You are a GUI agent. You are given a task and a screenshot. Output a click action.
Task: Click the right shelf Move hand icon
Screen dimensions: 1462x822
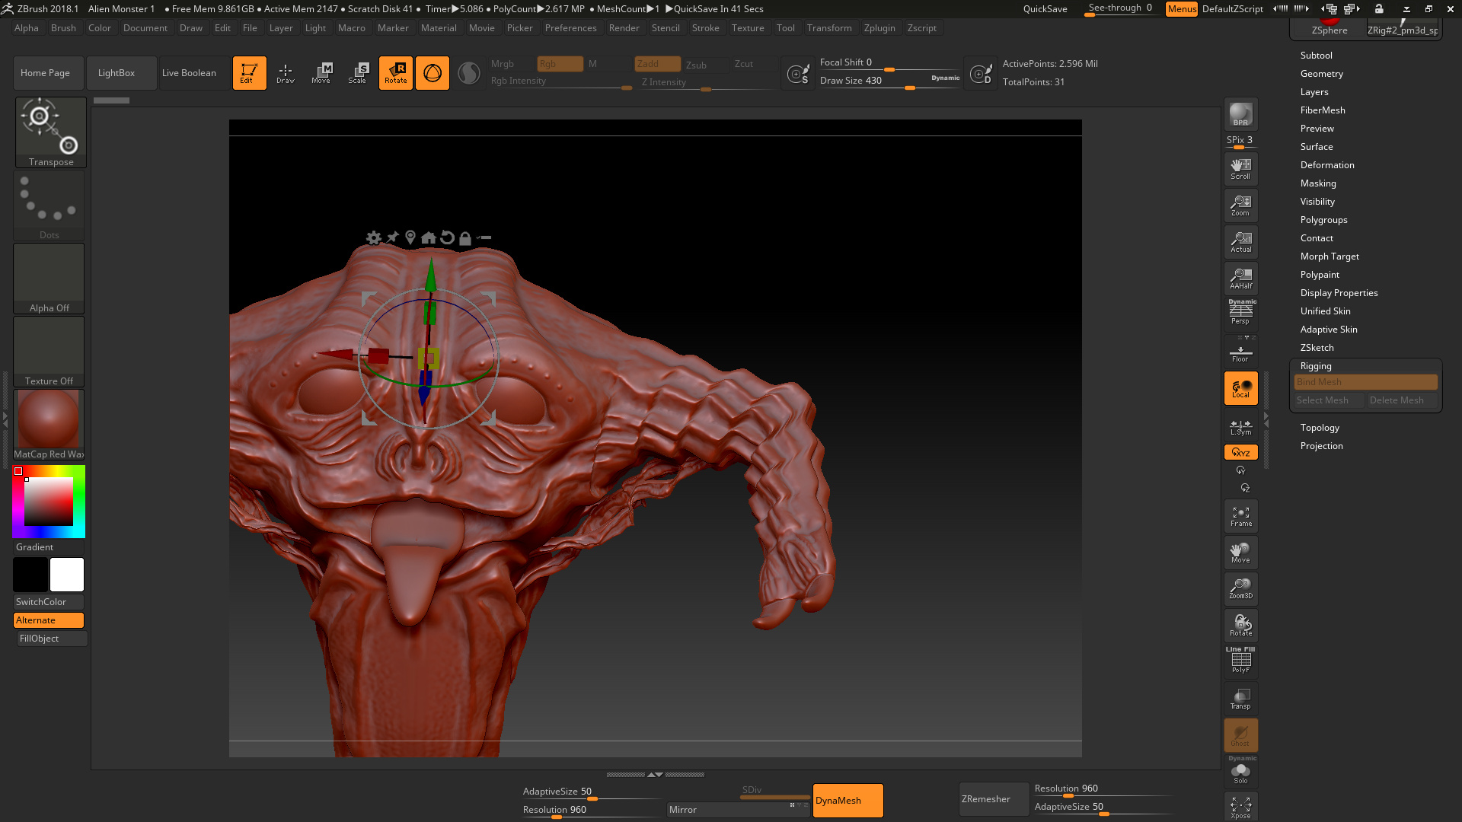(1240, 553)
